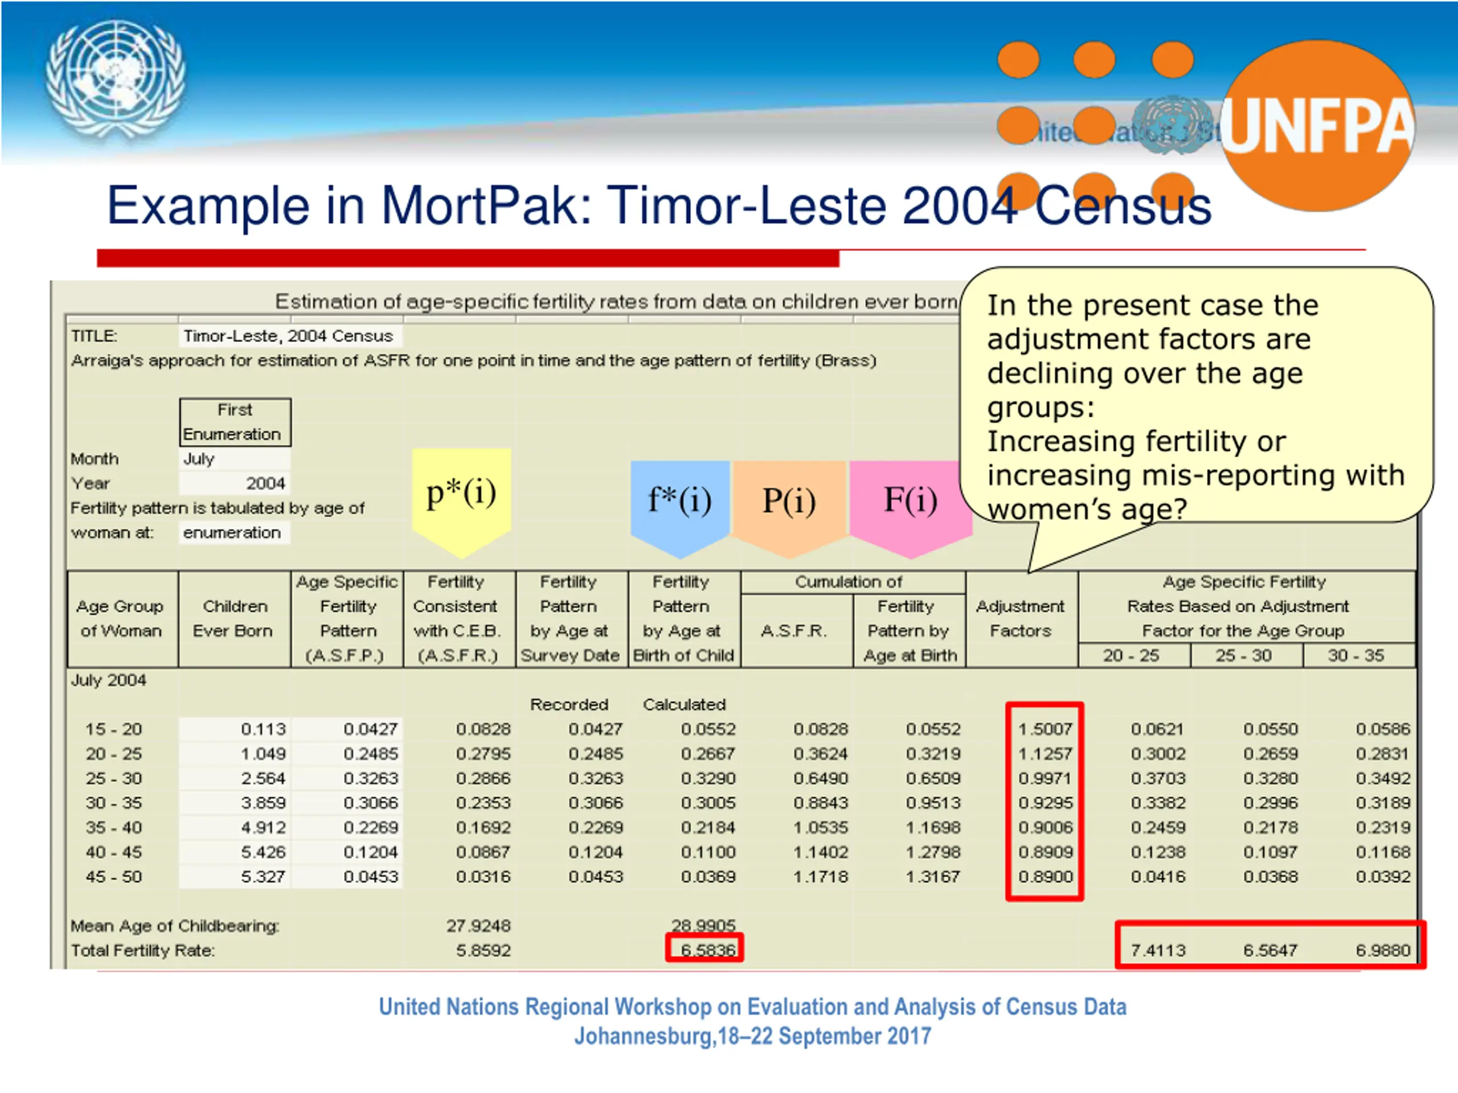Click adjustment factor 0.9971
1458x1093 pixels.
click(1046, 779)
